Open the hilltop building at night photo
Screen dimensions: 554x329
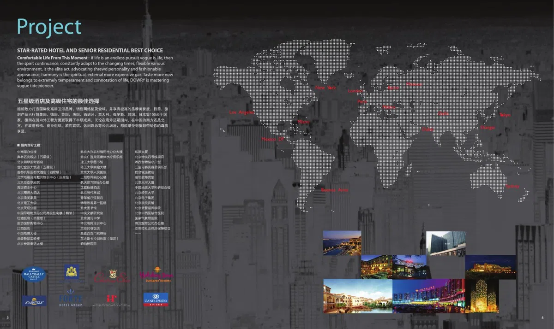pos(490,267)
